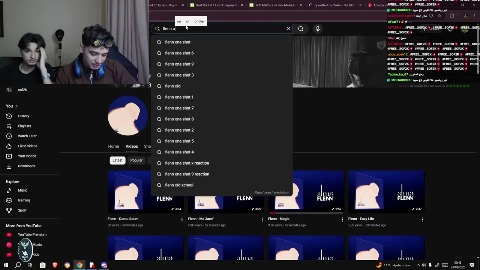The image size is (480, 270).
Task: Open Google Chrome from the taskbar
Action: (79, 265)
